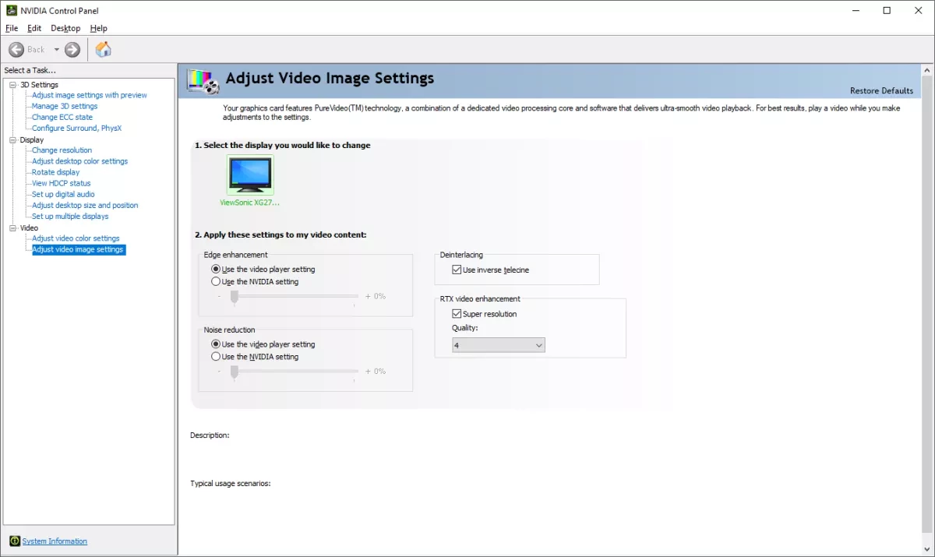The width and height of the screenshot is (935, 557).
Task: Open Adjust desktop color settings
Action: tap(80, 161)
